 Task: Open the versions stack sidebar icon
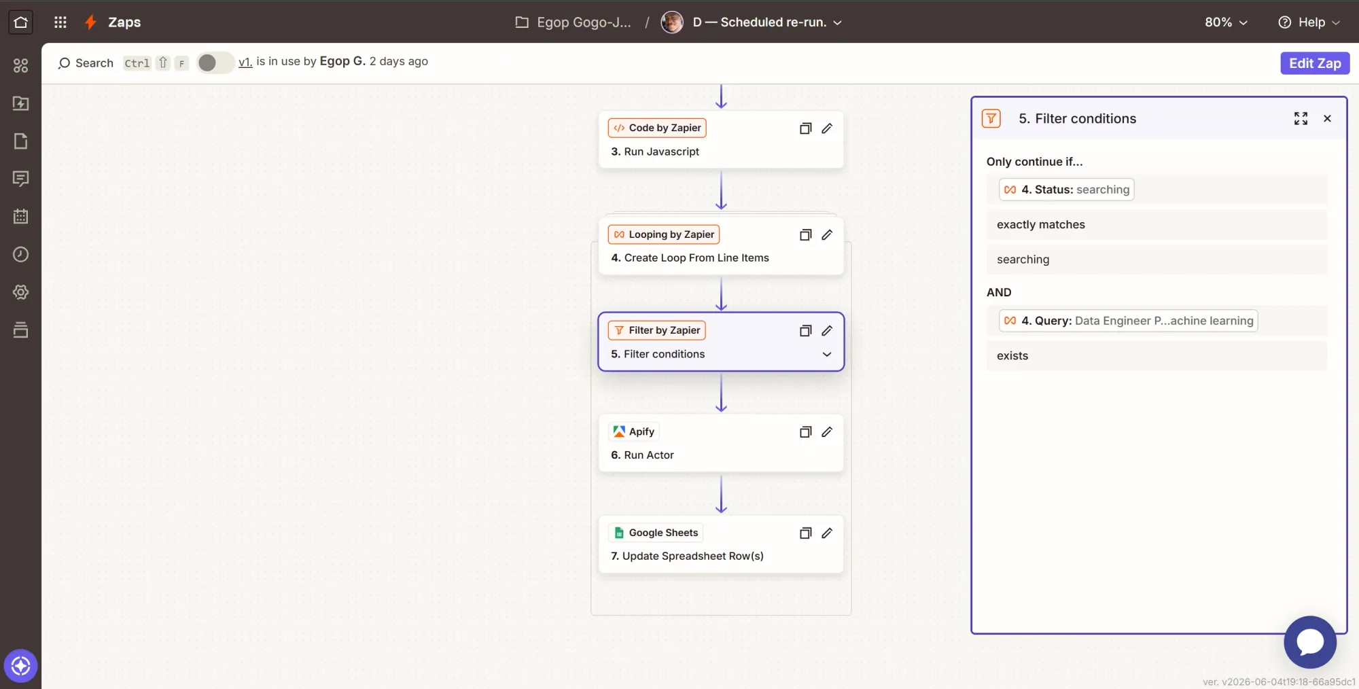[21, 330]
